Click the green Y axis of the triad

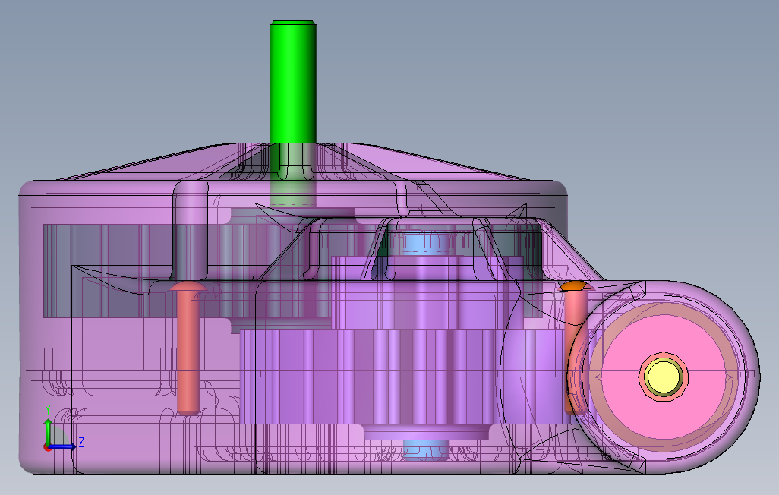(48, 433)
